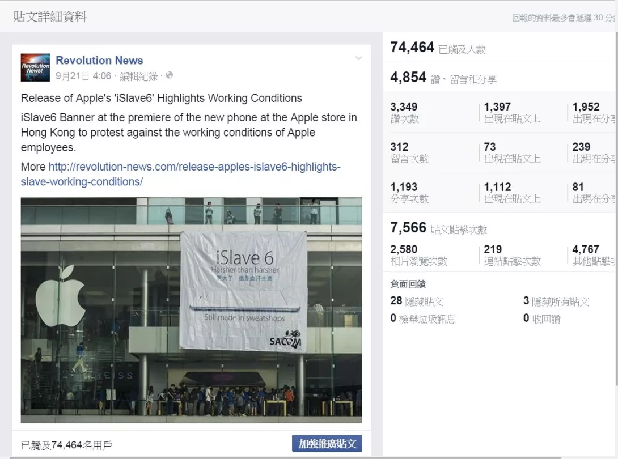Click the 74,464 已觸及人數 figure
The image size is (618, 459).
[x=438, y=48]
